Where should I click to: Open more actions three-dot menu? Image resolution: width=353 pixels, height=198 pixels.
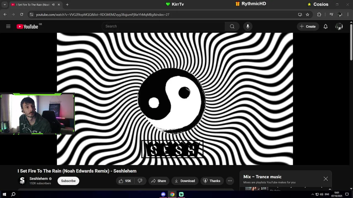click(230, 181)
